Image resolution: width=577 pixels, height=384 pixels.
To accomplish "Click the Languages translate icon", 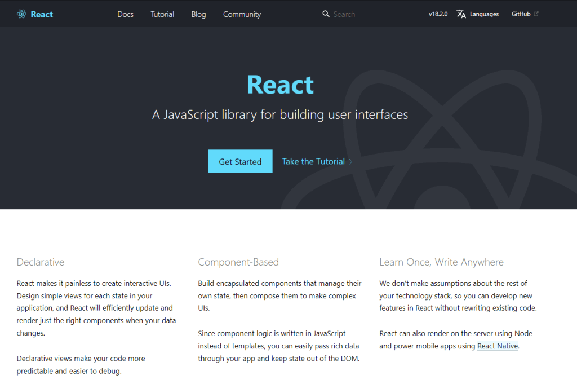I will pos(461,14).
